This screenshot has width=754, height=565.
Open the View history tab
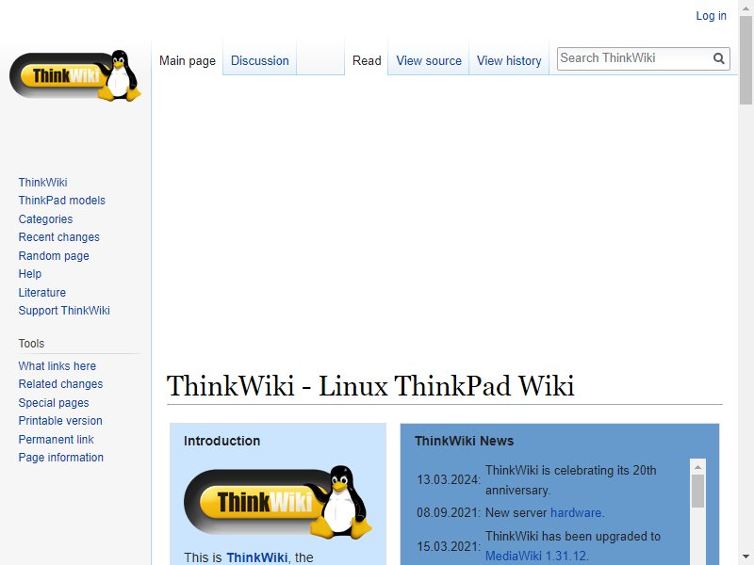(509, 61)
